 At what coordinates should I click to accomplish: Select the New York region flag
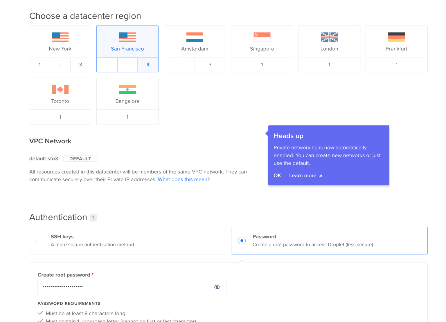point(60,37)
